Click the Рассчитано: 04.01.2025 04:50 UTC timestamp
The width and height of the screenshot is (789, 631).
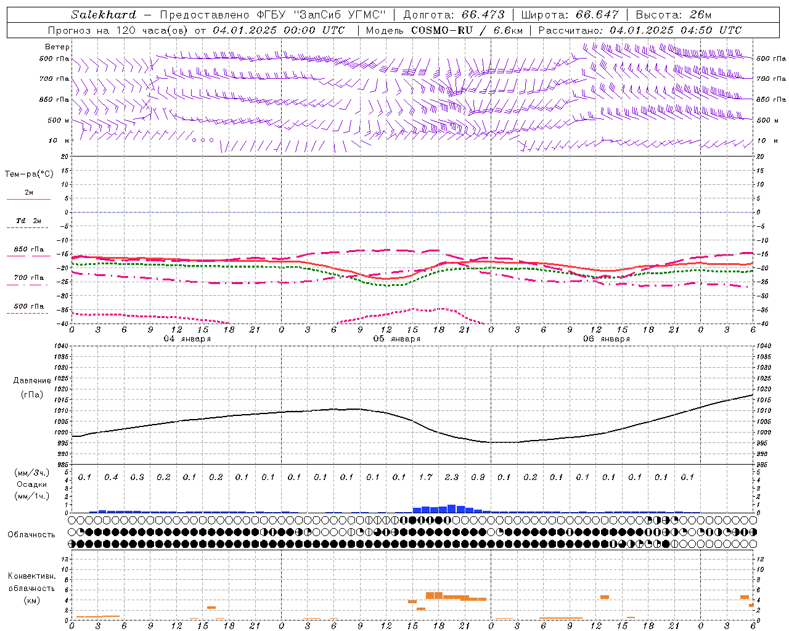click(640, 30)
